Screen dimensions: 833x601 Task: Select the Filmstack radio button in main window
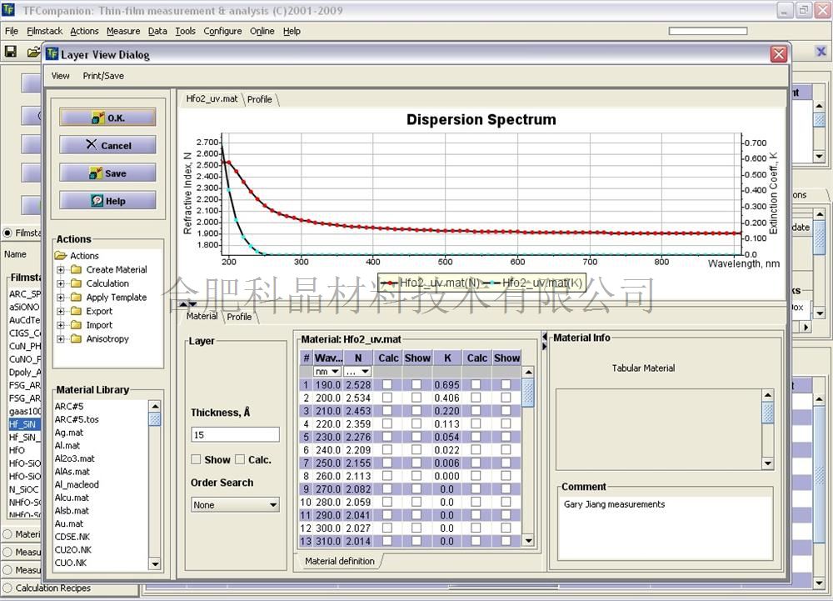click(8, 233)
